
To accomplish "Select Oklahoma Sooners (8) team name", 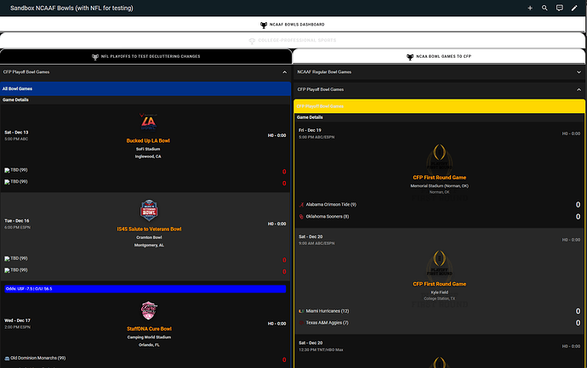I will 328,217.
